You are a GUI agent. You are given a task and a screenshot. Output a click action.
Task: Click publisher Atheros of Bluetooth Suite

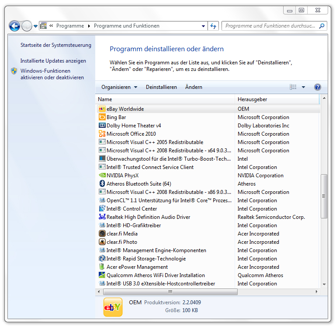pos(246,184)
